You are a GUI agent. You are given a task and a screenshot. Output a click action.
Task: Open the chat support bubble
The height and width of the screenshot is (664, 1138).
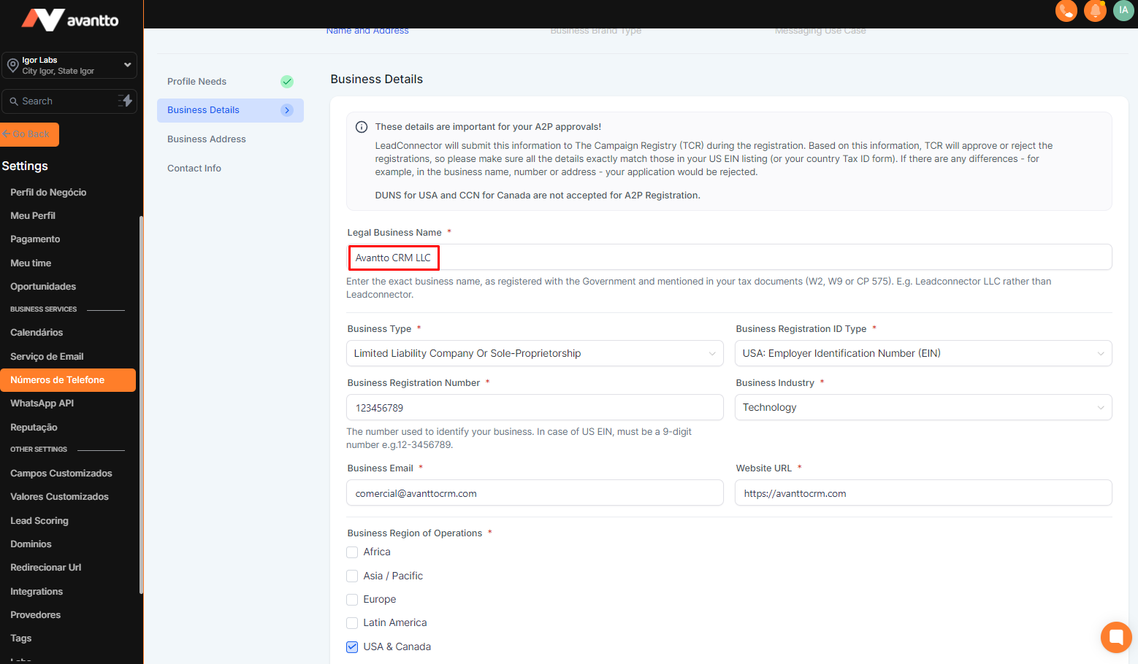(x=1115, y=637)
